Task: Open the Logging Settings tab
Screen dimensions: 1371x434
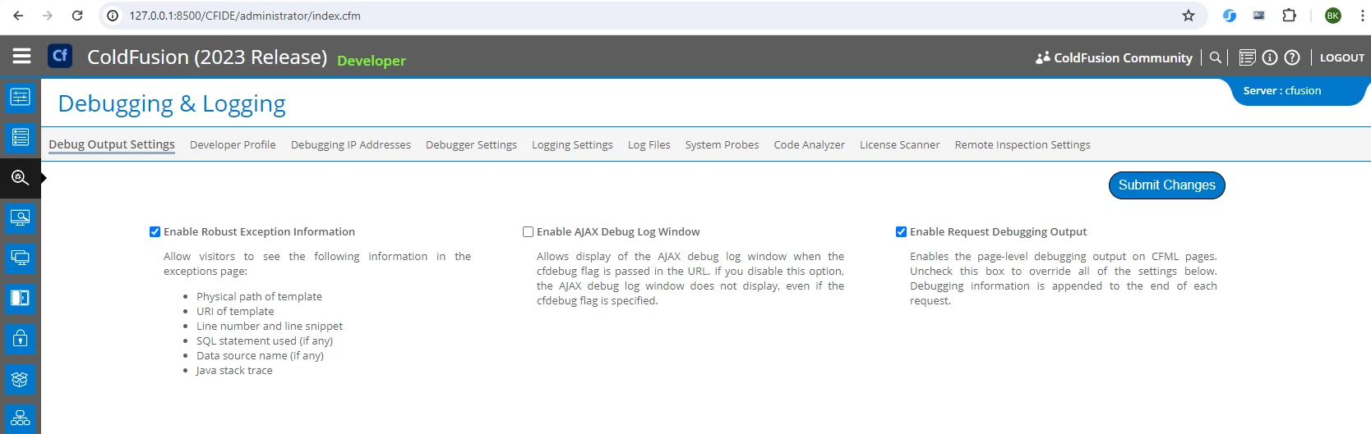Action: tap(572, 144)
